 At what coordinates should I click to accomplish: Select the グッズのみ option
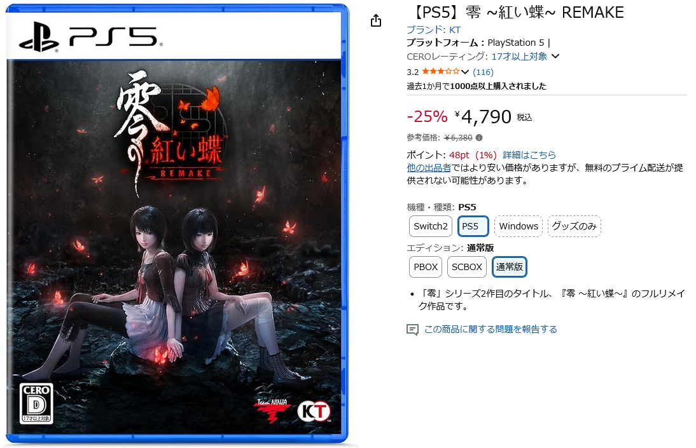tap(574, 226)
